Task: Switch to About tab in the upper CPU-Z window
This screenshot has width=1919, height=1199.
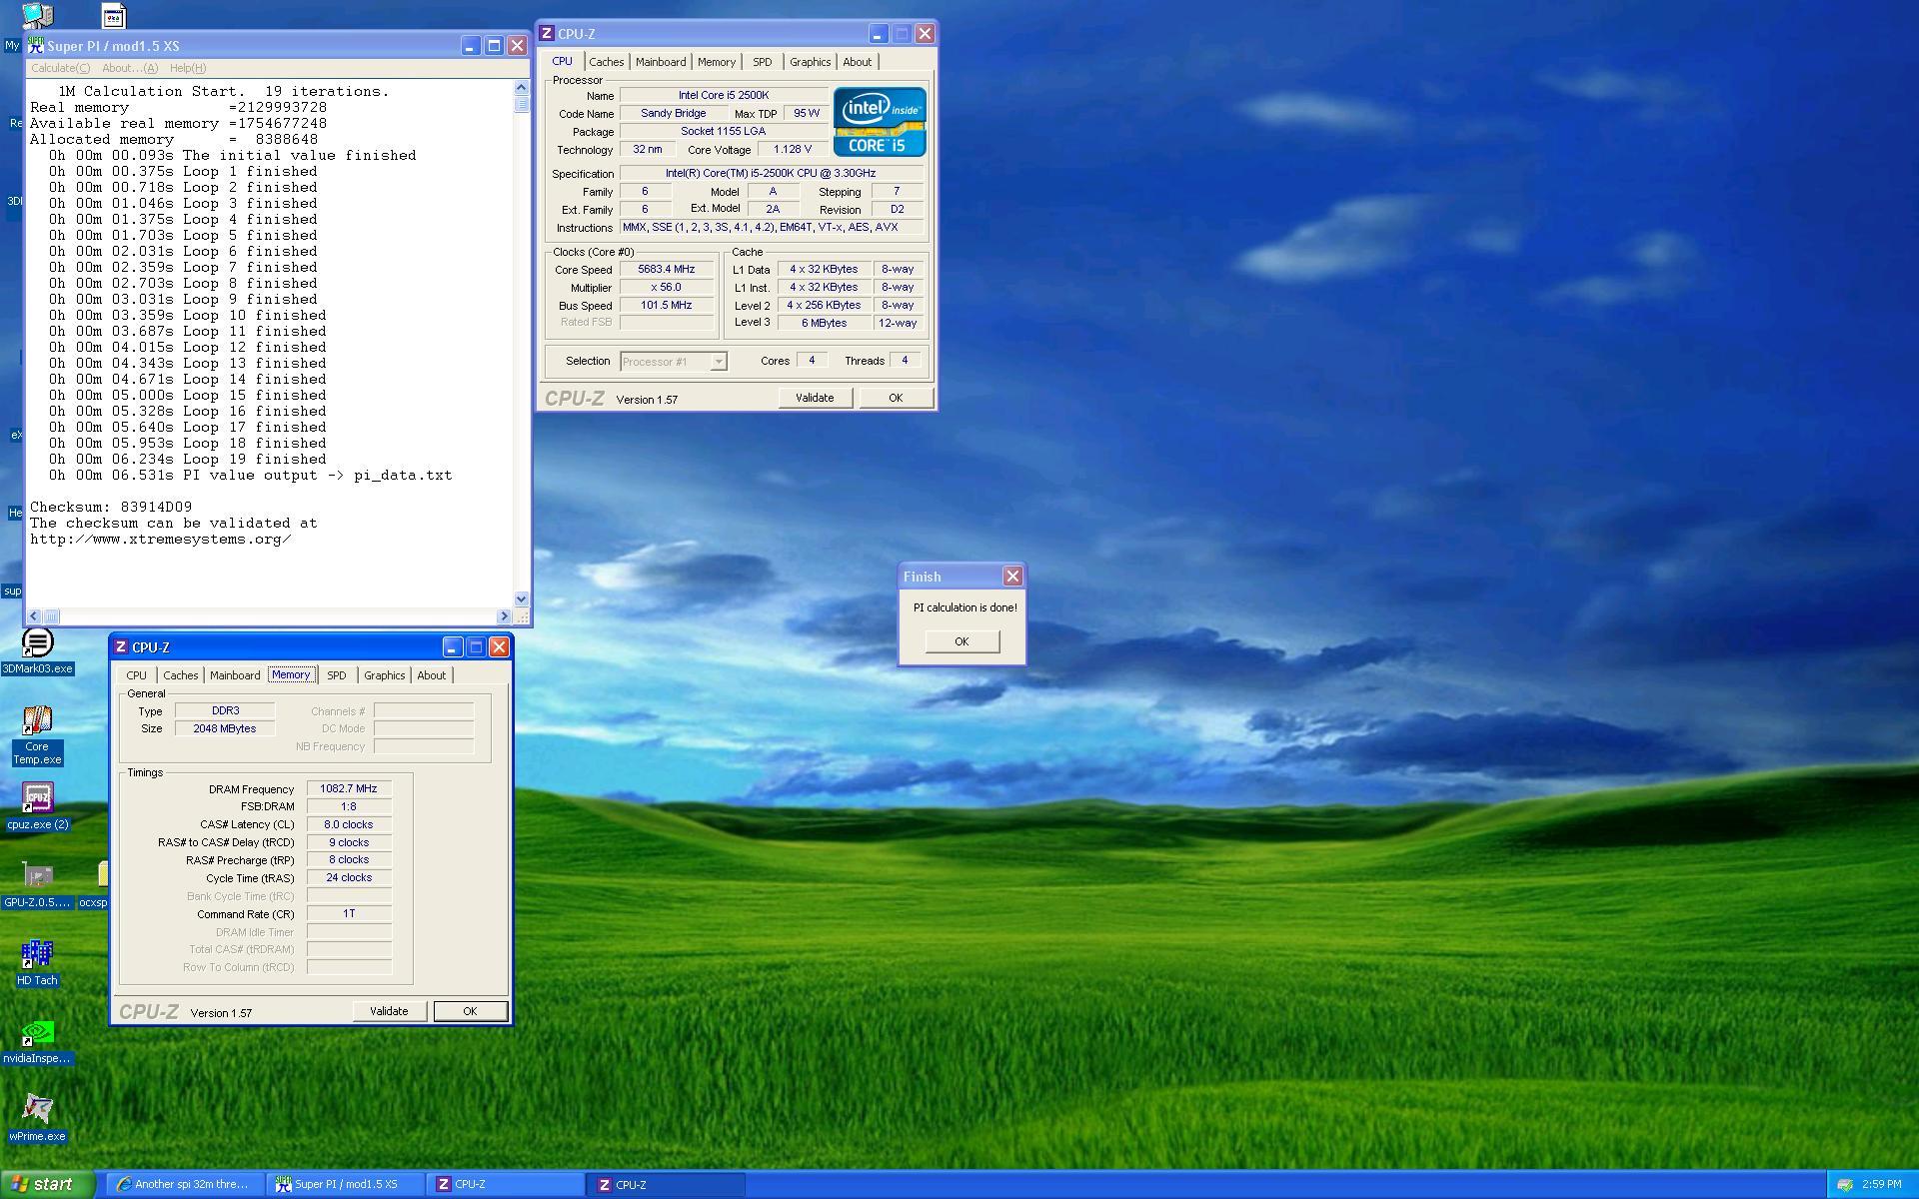Action: tap(857, 62)
